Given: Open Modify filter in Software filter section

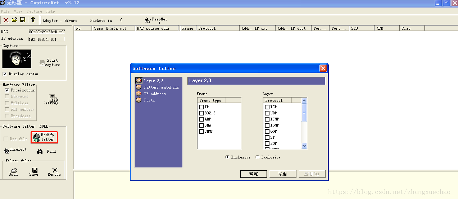Looking at the screenshot, I should tap(44, 137).
